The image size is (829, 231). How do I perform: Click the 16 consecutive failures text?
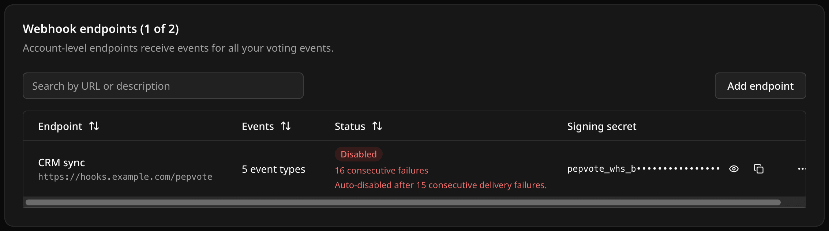pyautogui.click(x=381, y=171)
